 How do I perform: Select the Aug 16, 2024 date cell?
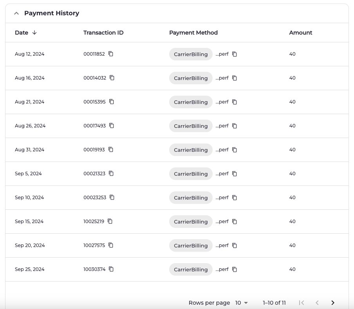click(x=30, y=78)
